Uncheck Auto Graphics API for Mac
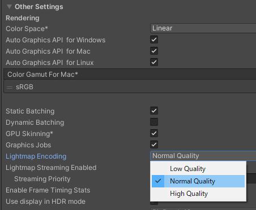The image size is (256, 210). point(154,51)
